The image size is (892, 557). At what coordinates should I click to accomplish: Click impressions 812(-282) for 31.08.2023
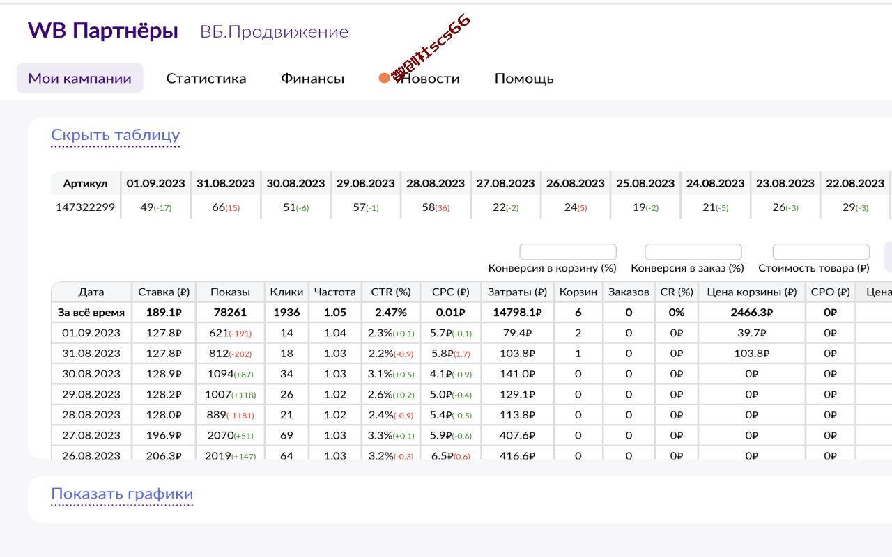pyautogui.click(x=230, y=354)
